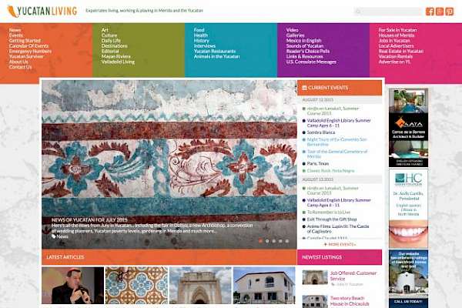Open the Instagram social icon
This screenshot has width=462, height=308.
click(x=440, y=12)
